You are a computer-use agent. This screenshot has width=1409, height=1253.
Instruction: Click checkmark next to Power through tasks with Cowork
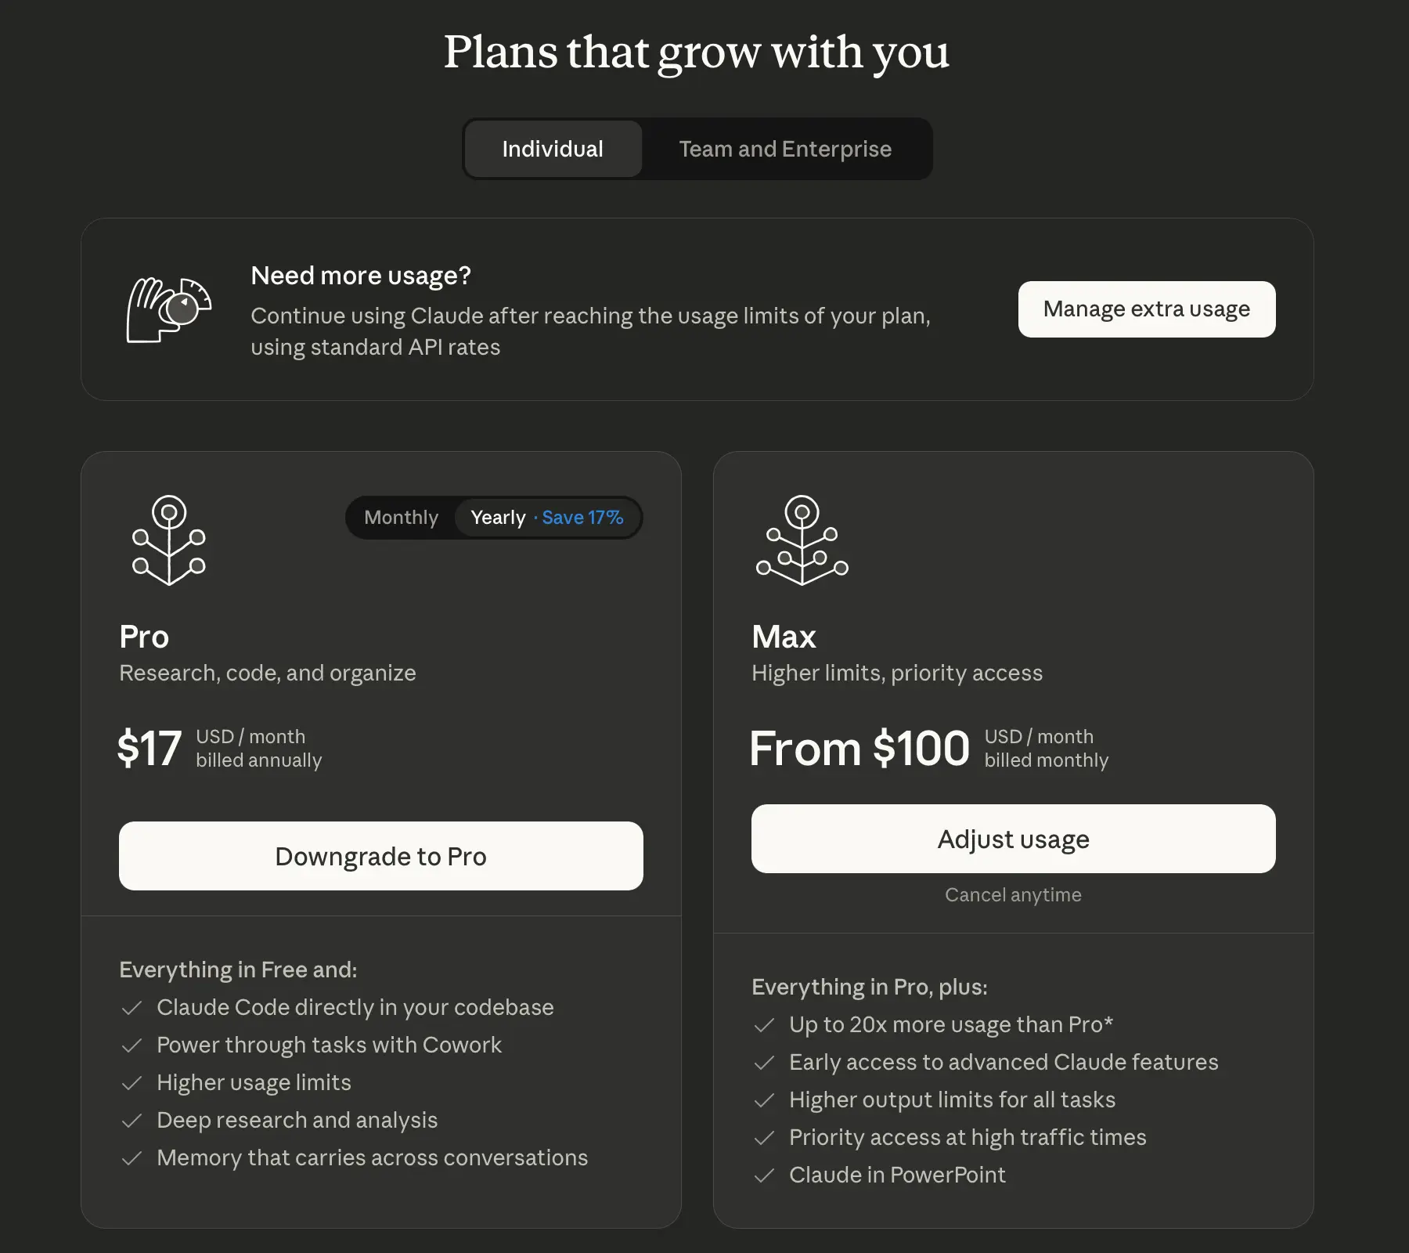click(x=132, y=1045)
